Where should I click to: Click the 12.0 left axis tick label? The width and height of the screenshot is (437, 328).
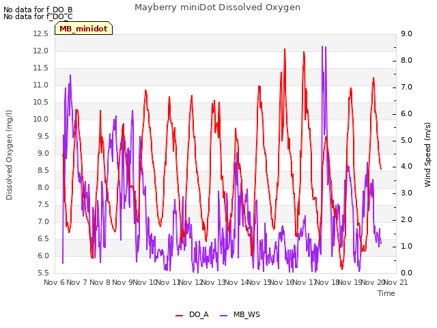click(41, 51)
